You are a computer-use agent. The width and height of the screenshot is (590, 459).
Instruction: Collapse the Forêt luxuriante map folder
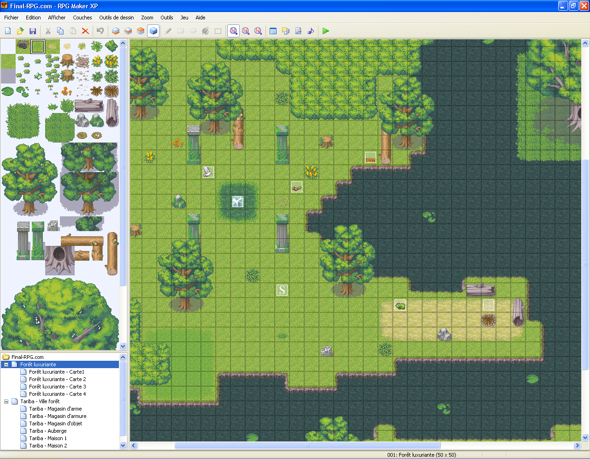coord(6,364)
